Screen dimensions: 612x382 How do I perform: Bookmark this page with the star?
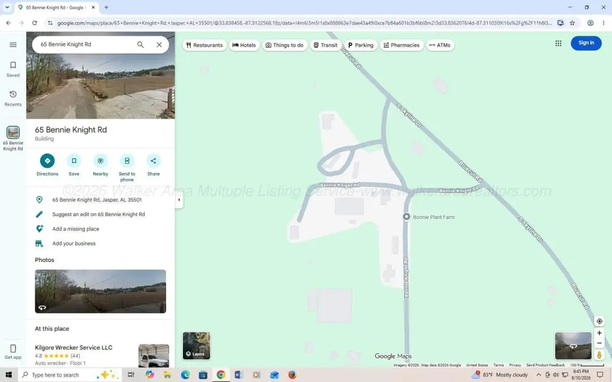pyautogui.click(x=572, y=23)
